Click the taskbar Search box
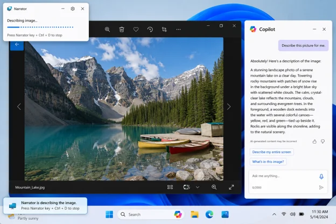The height and width of the screenshot is (224, 336). [x=151, y=214]
